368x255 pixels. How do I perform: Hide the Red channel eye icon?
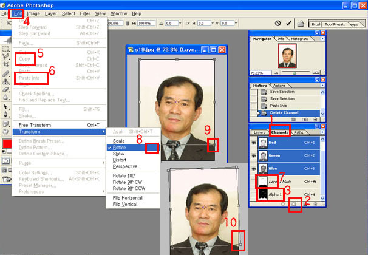click(254, 143)
